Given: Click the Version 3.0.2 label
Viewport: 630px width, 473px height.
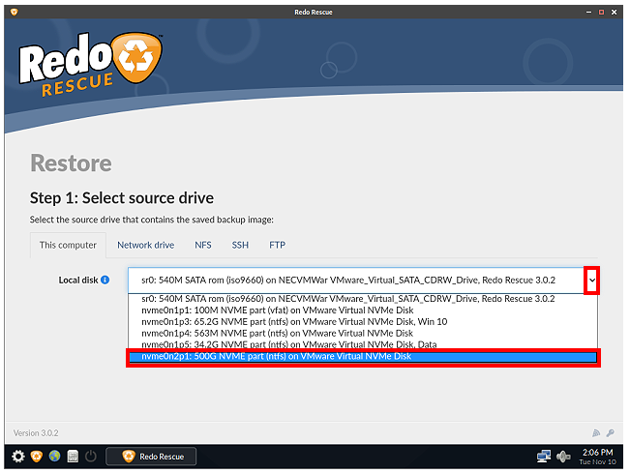Looking at the screenshot, I should [x=36, y=432].
